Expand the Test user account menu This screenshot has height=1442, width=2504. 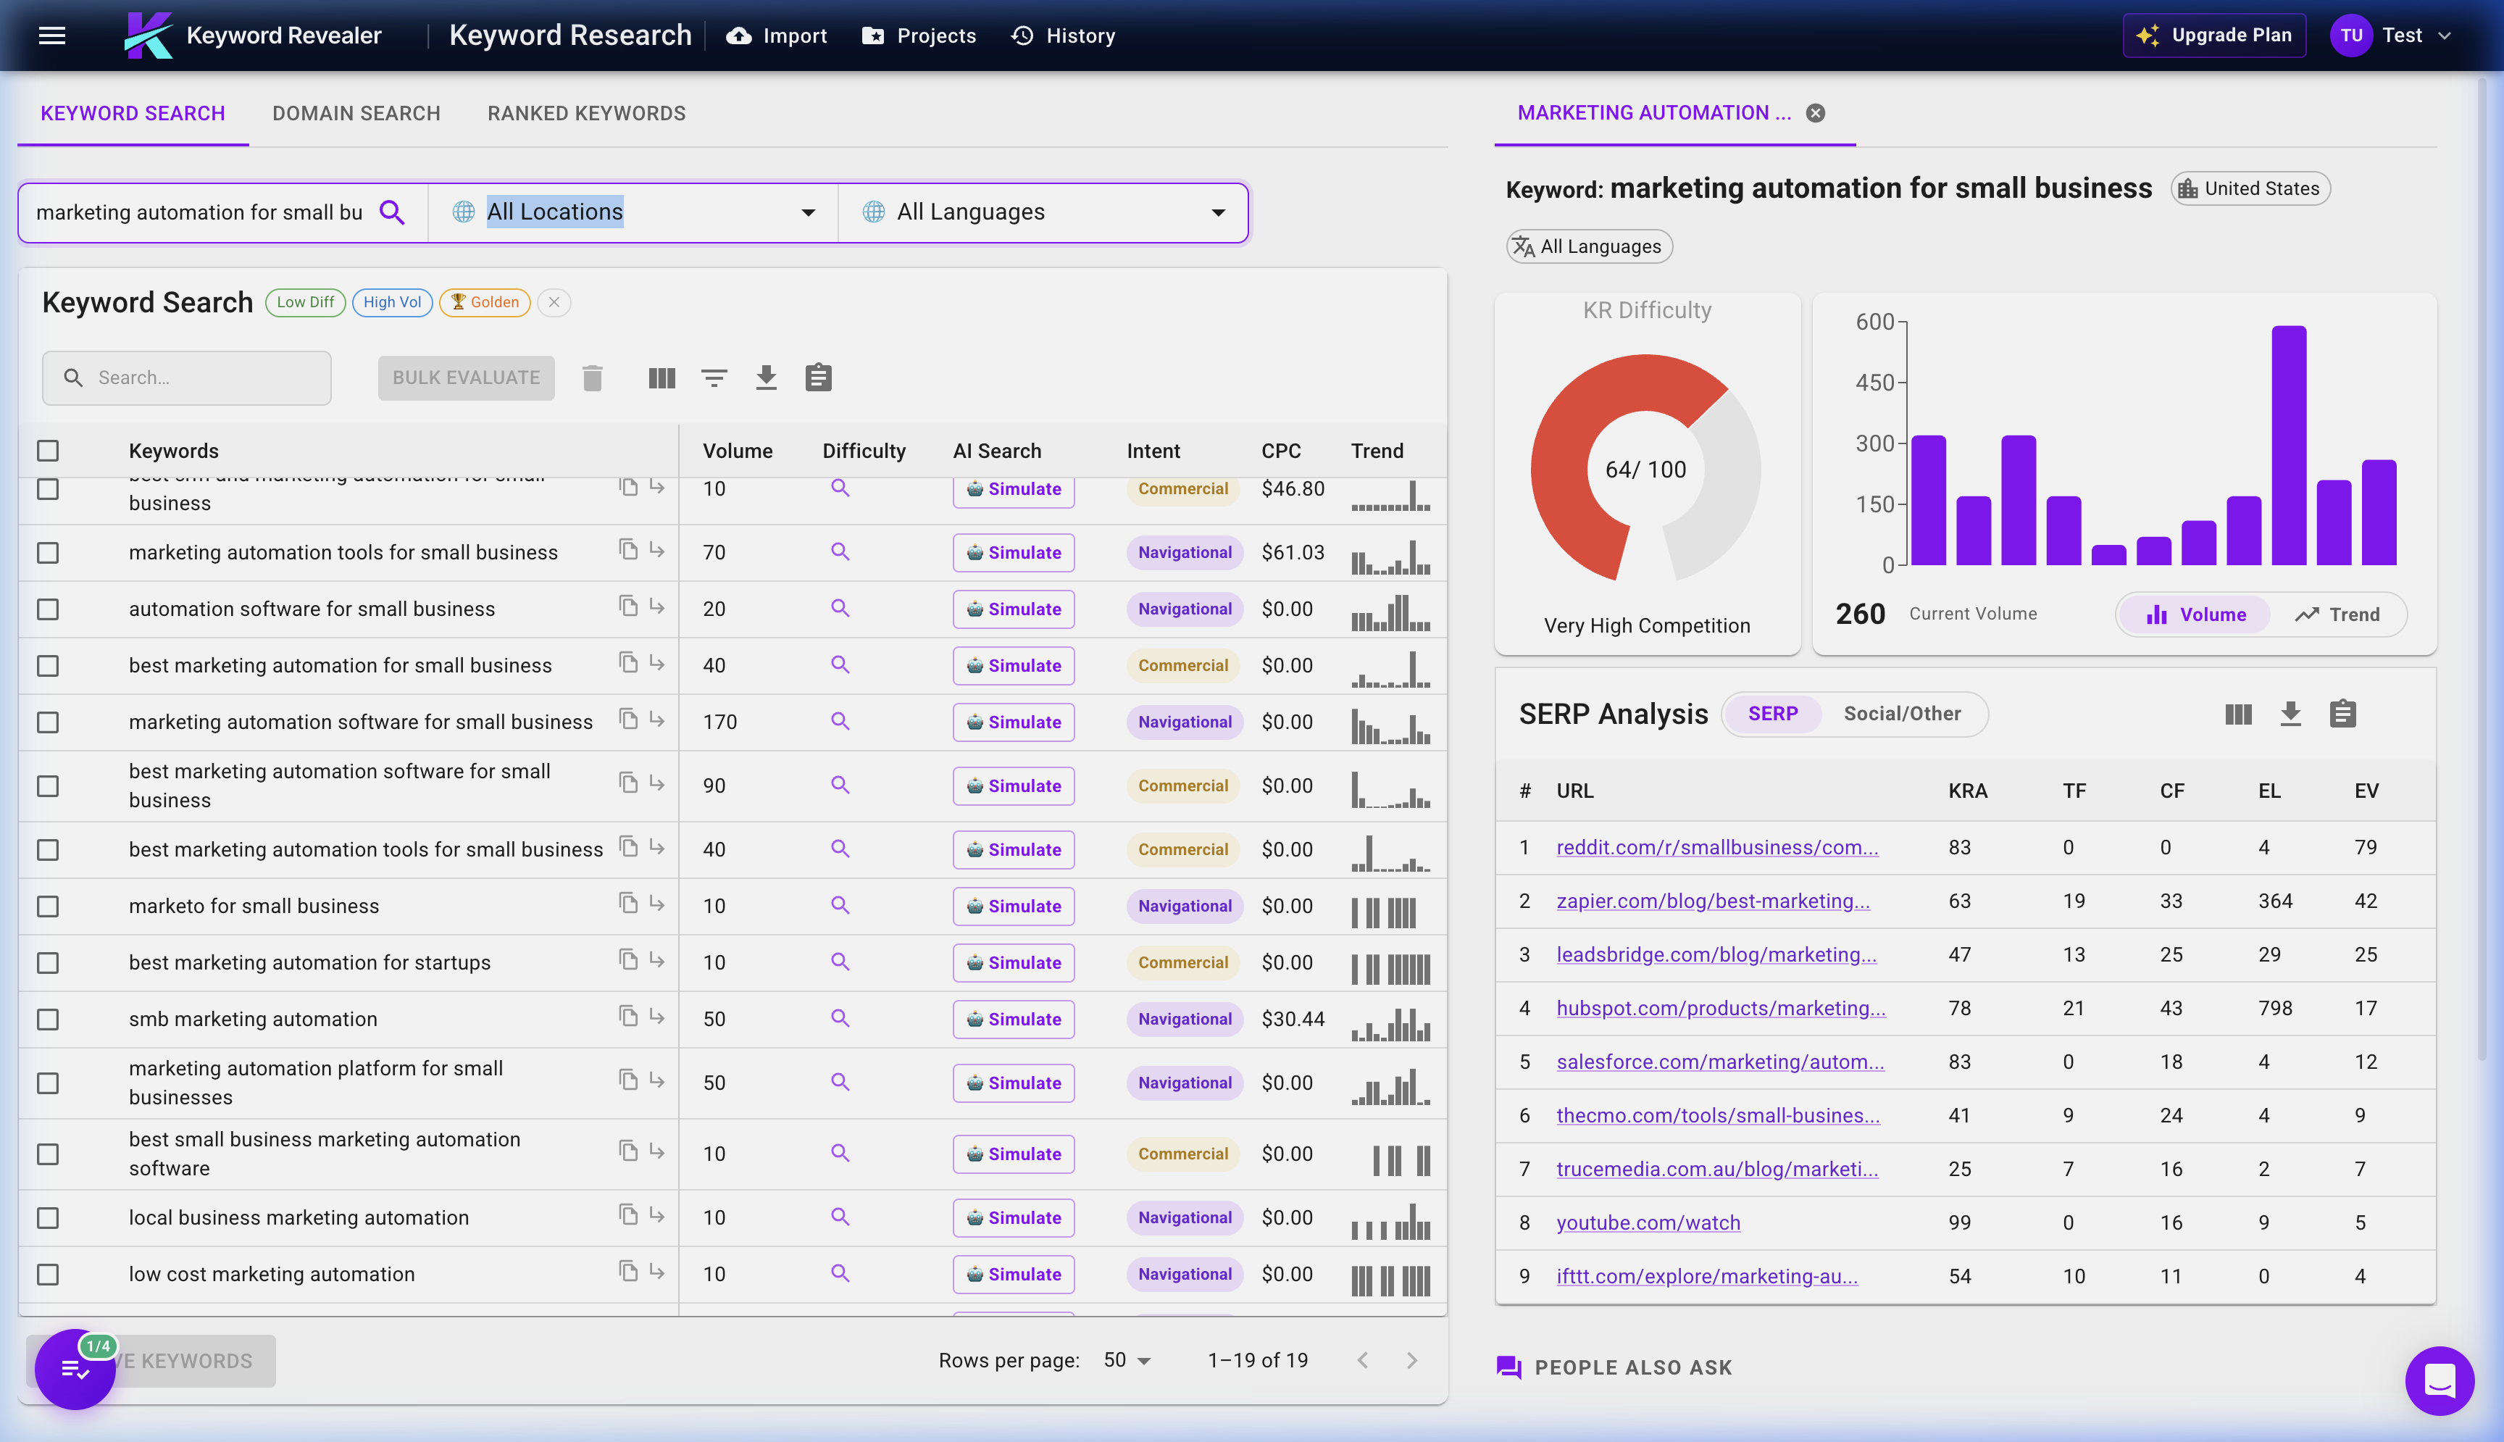2390,36
